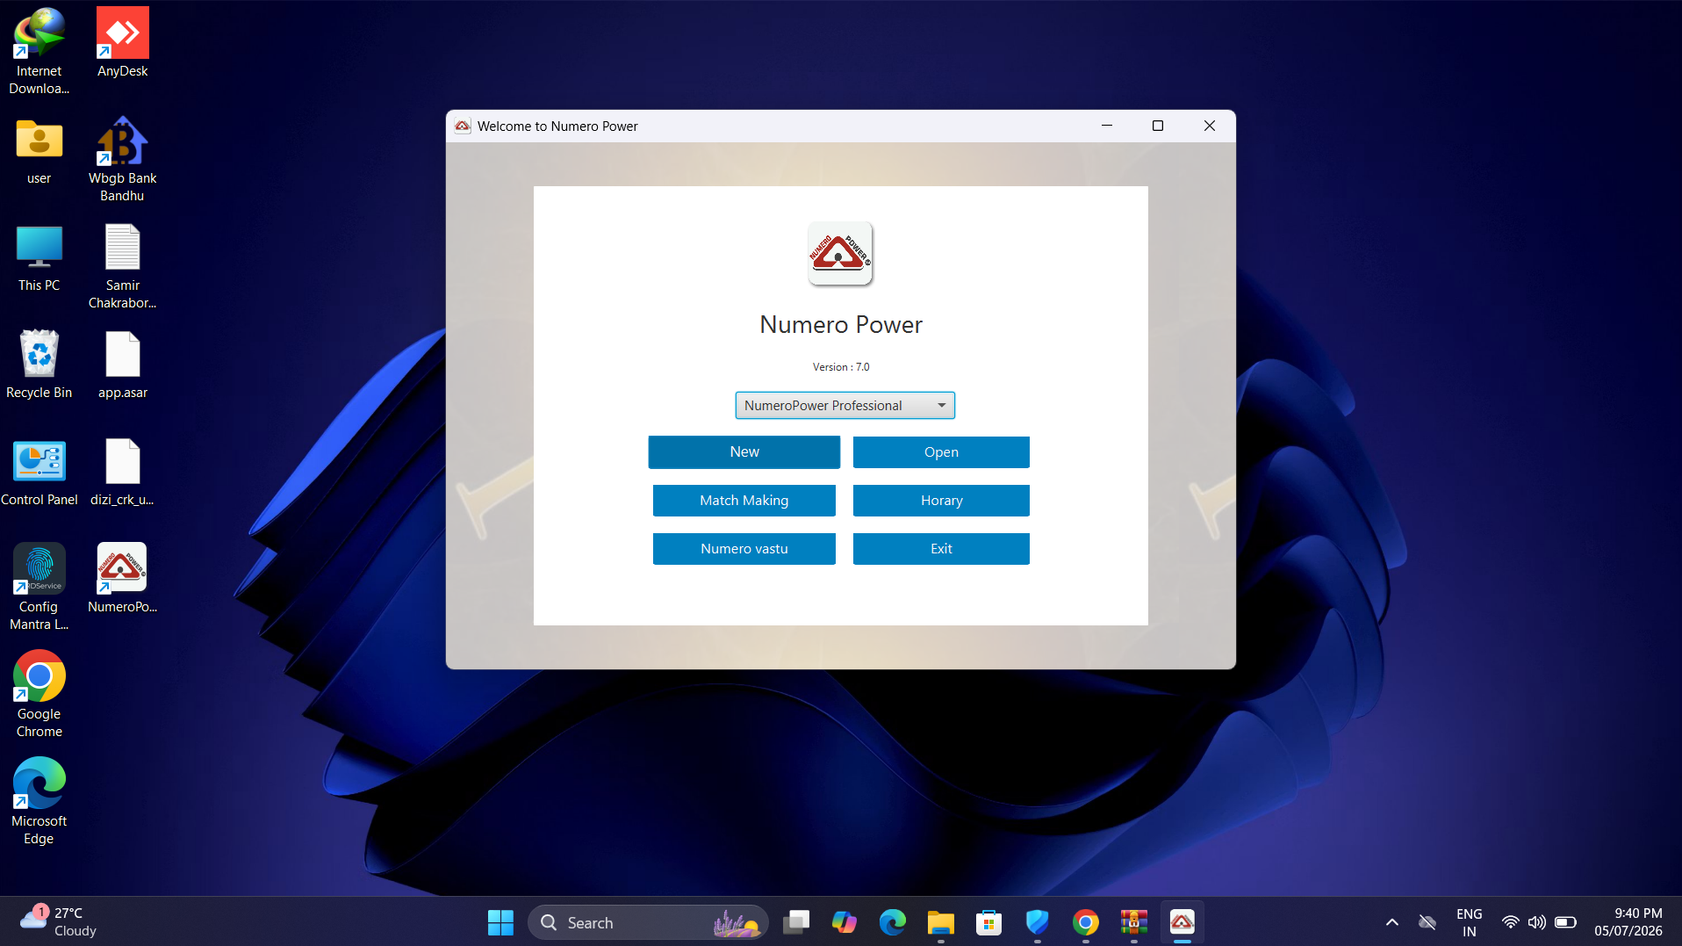Screen dimensions: 1682x946
Task: Click the taskbar Search box
Action: 648,922
